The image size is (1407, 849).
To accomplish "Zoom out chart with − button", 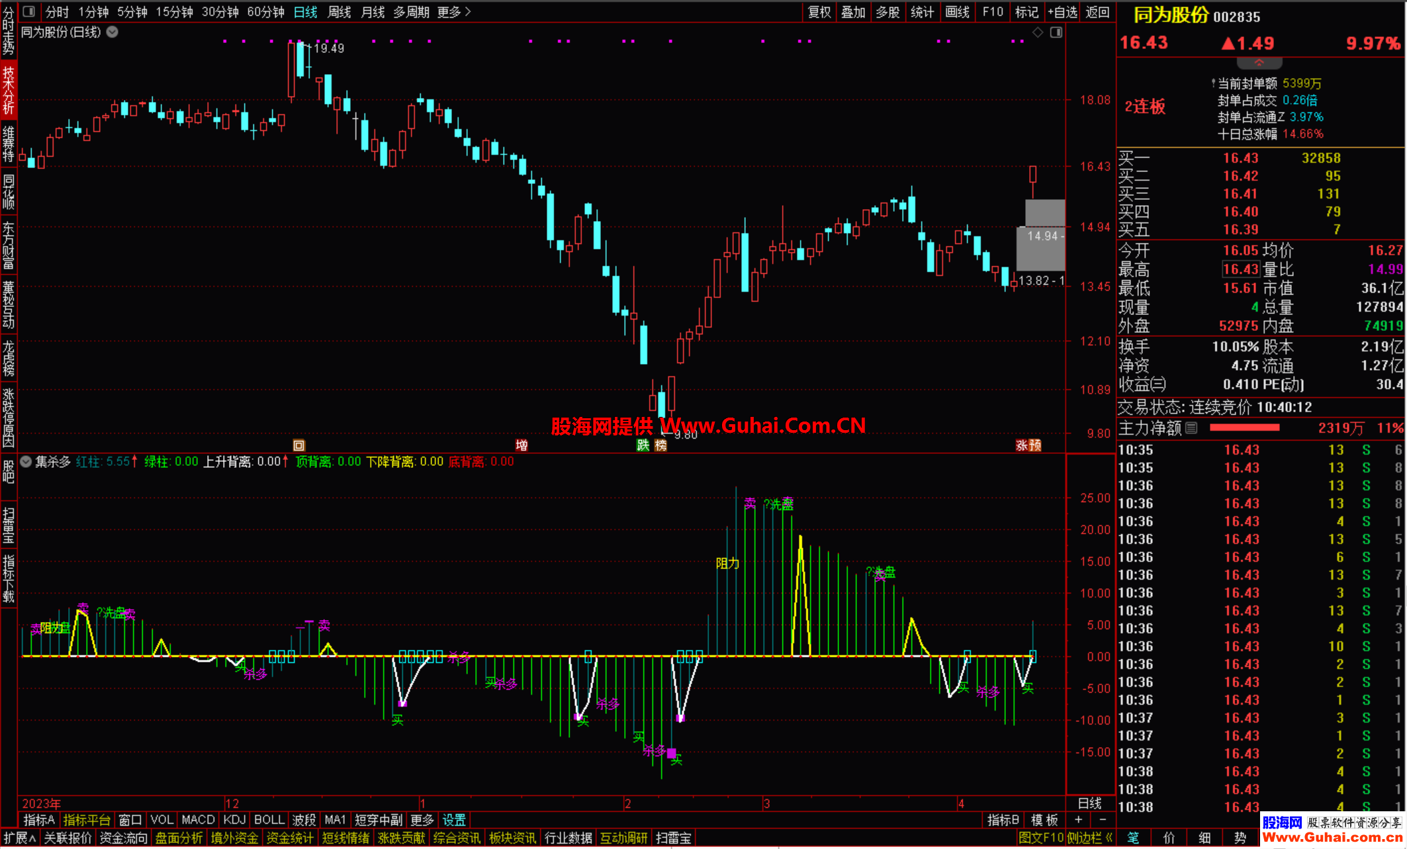I will point(1103,820).
